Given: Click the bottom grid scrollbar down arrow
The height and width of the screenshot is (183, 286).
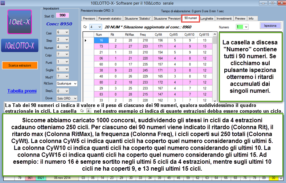Looking at the screenshot, I should (281, 178).
